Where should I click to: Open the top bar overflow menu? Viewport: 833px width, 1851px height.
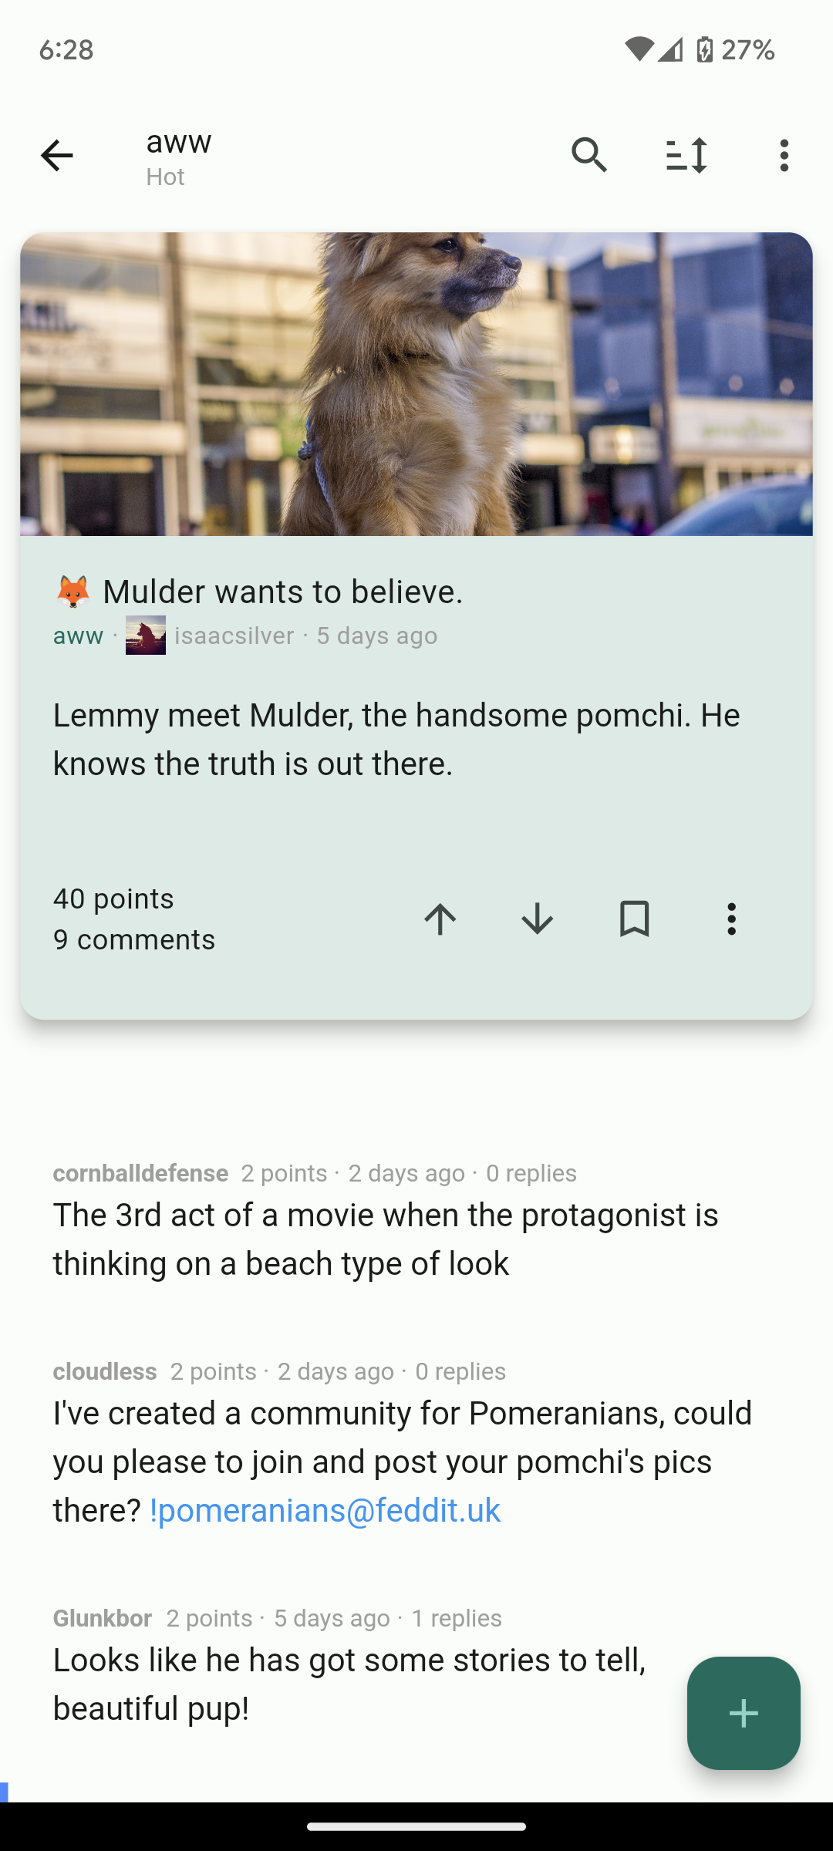[x=784, y=156]
